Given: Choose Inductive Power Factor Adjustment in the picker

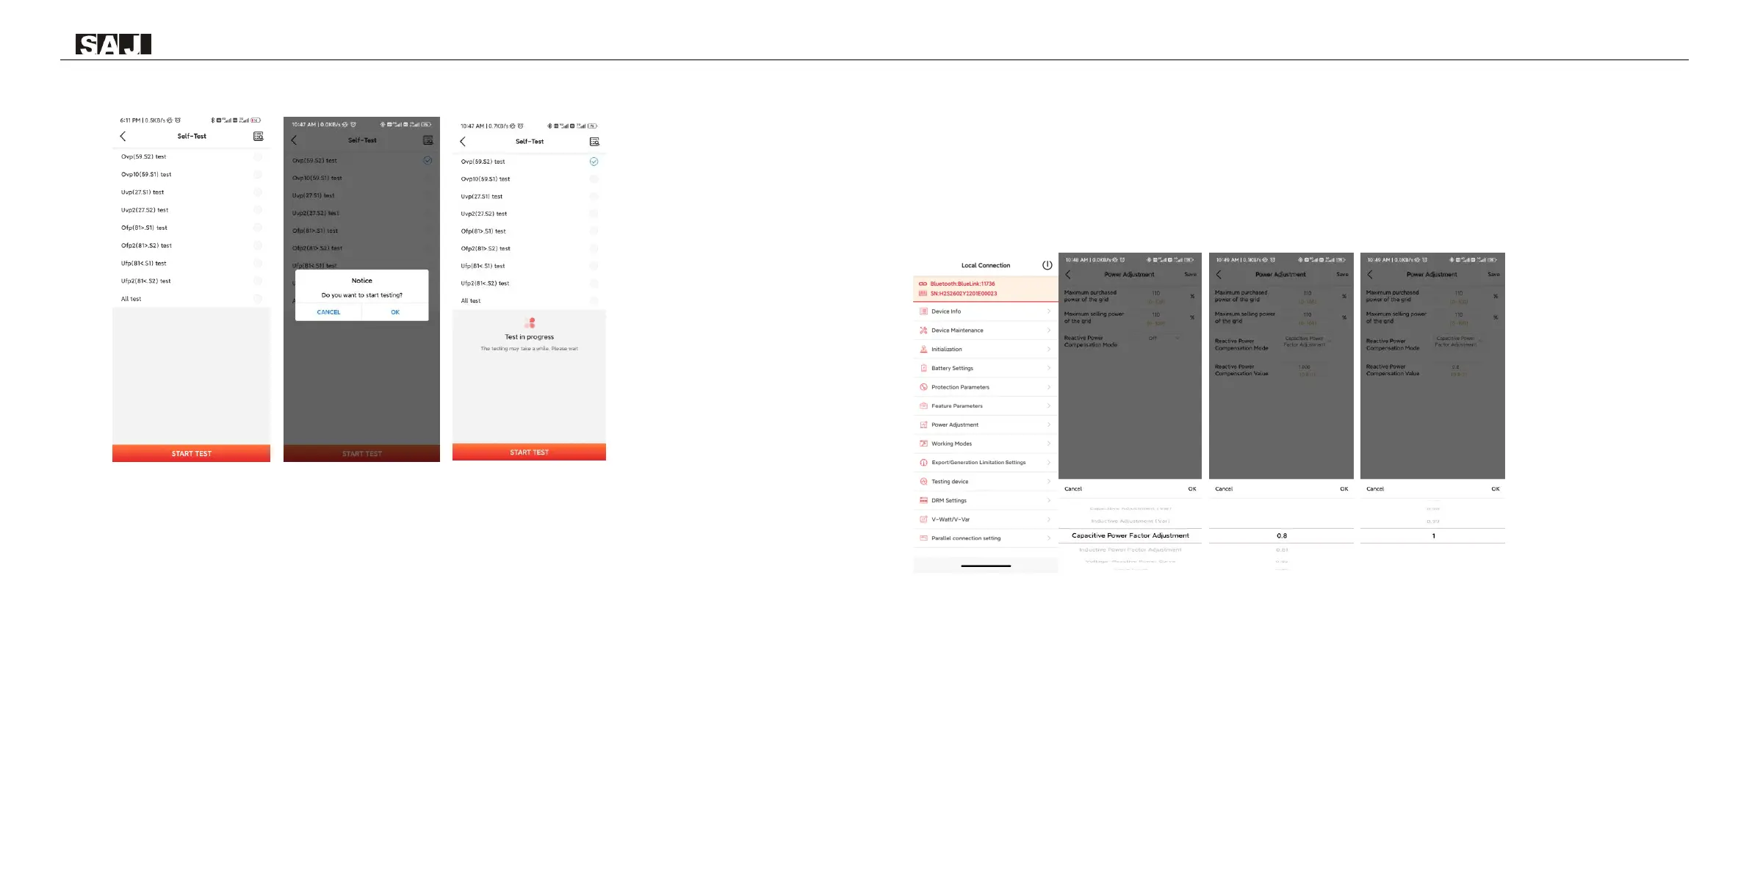Looking at the screenshot, I should [1130, 549].
